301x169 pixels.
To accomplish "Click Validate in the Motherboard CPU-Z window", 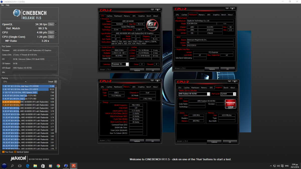I will tap(212, 69).
